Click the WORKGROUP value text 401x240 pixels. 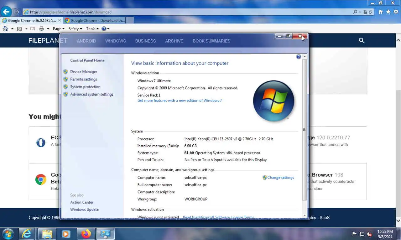point(196,199)
